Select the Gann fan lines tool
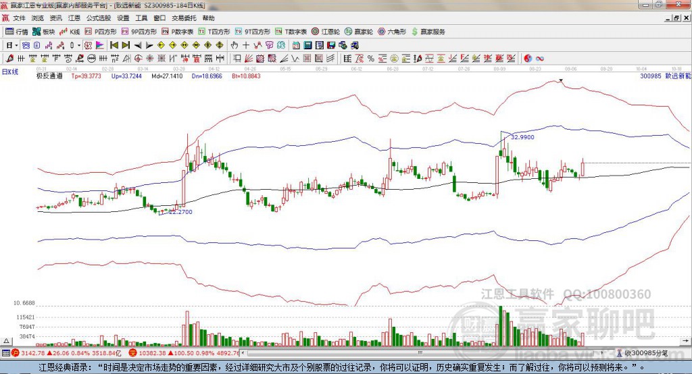Image resolution: width=692 pixels, height=374 pixels. click(x=249, y=59)
